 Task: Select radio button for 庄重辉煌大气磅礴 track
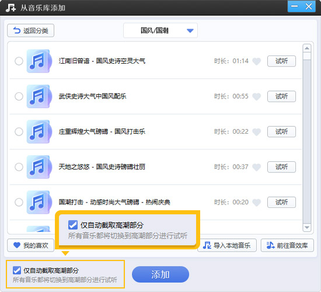19,131
